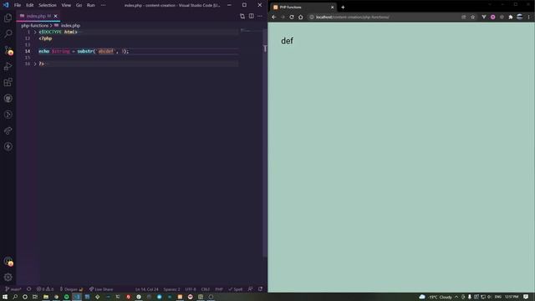
Task: Change indentation via Spaces: 2
Action: click(171, 289)
